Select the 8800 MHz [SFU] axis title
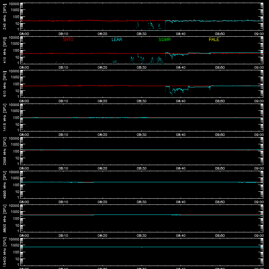Image resolution: width=269 pixels, height=269 pixels. [4, 218]
